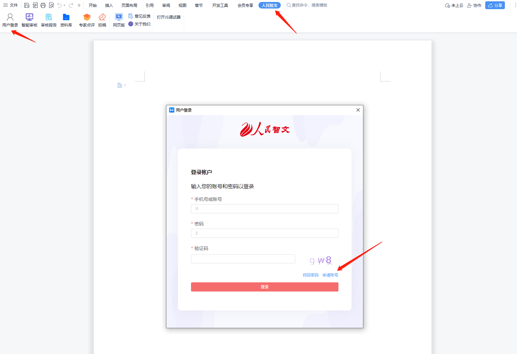Click the 专家点评 icon
The width and height of the screenshot is (517, 354).
[x=87, y=20]
